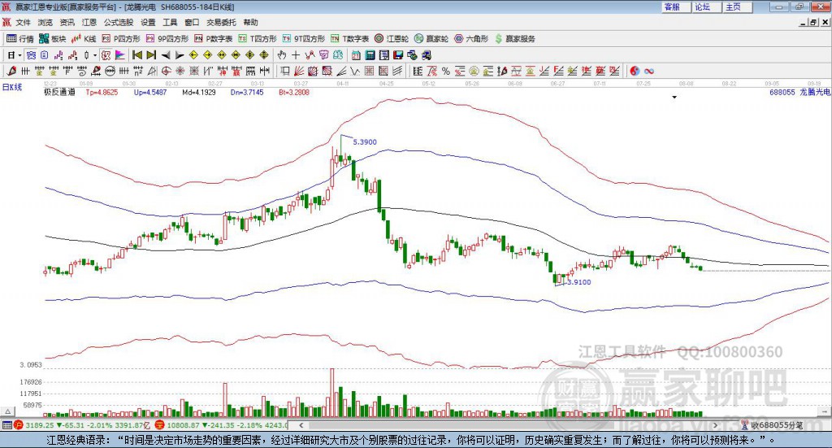
Task: Click the 客服 customer service button
Action: (x=675, y=7)
